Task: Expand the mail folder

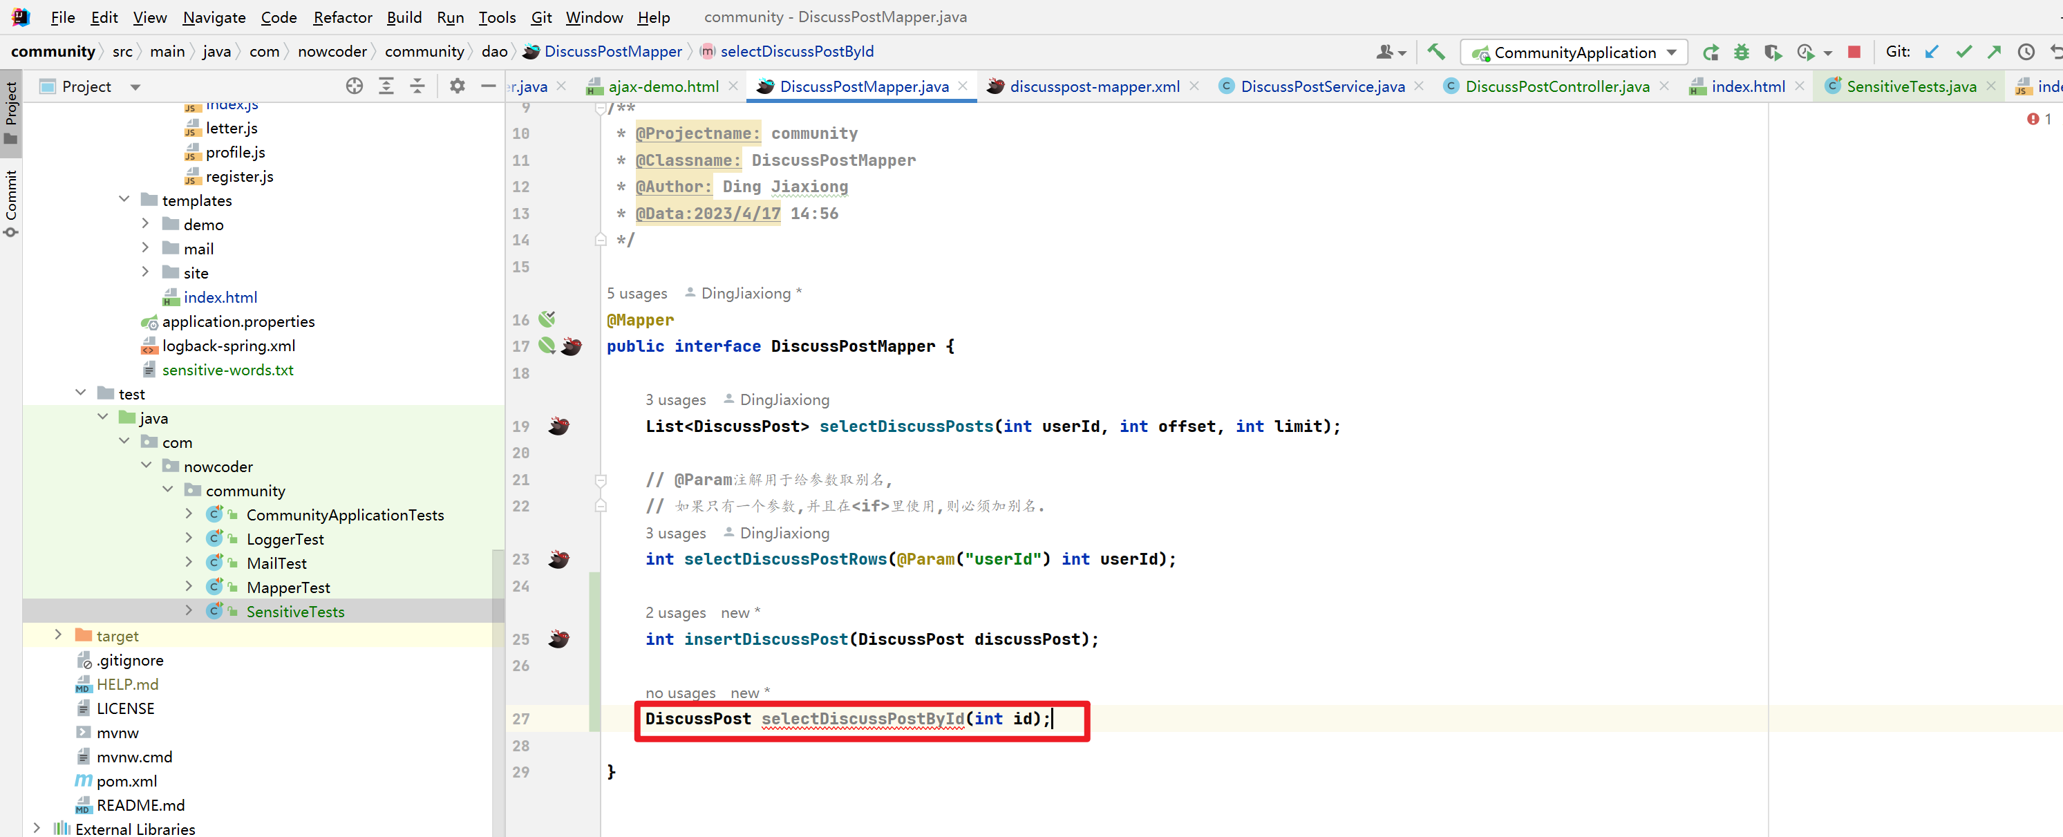Action: pyautogui.click(x=146, y=247)
